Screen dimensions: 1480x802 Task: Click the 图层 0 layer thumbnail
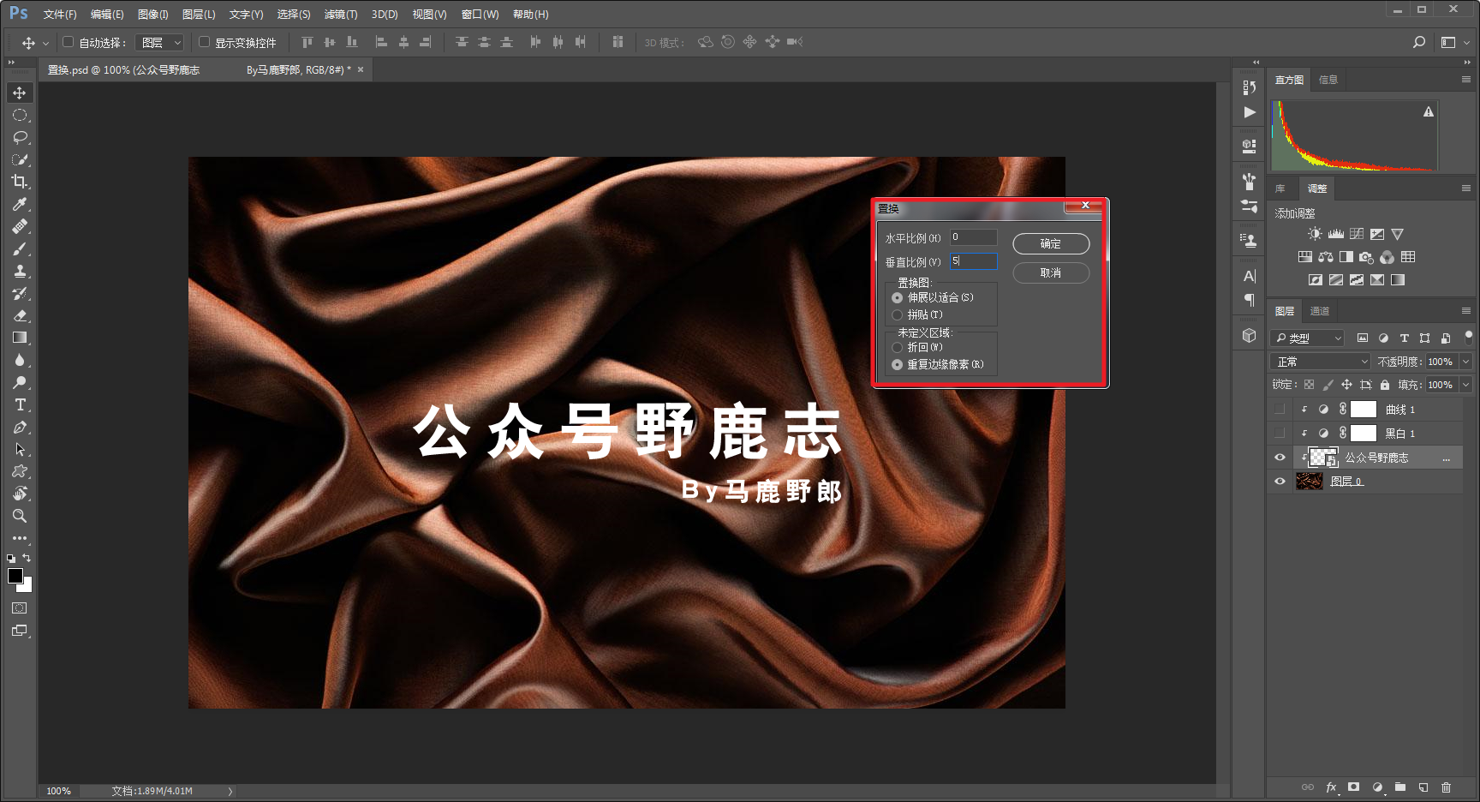(x=1310, y=482)
